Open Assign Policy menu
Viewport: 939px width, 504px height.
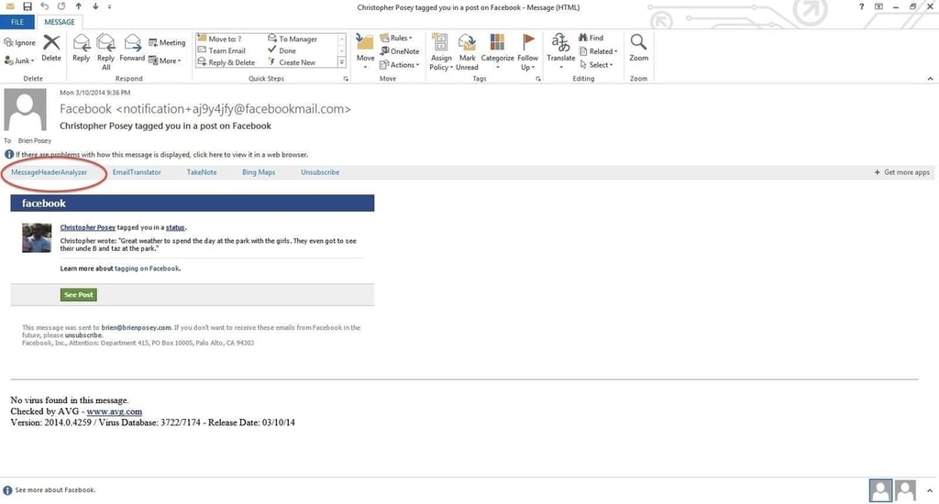[x=441, y=52]
